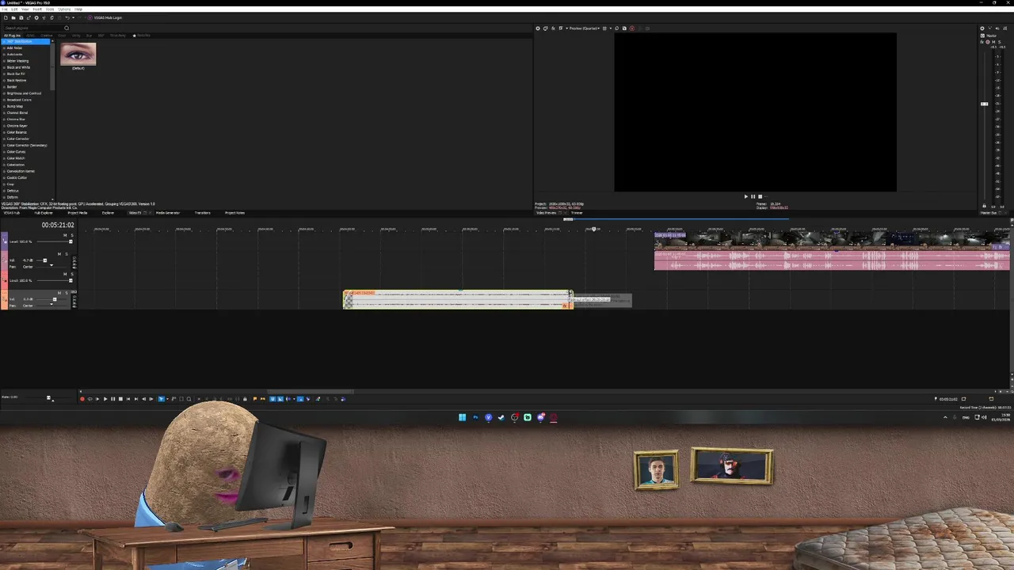The height and width of the screenshot is (570, 1014).
Task: Open the Help menu
Action: pos(78,9)
